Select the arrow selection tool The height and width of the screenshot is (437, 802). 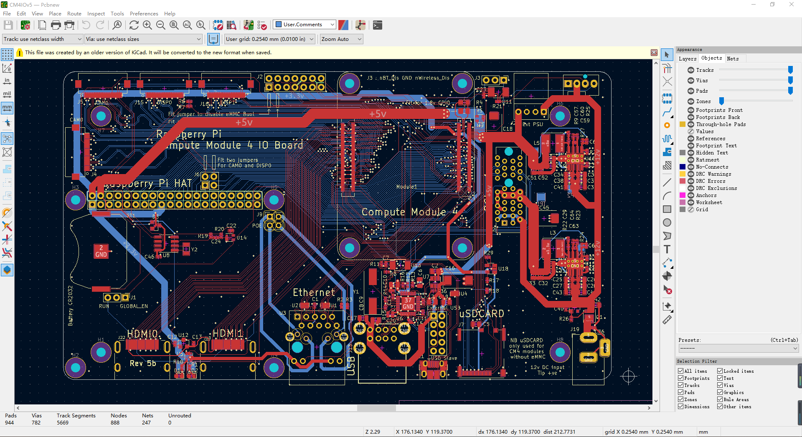pyautogui.click(x=667, y=55)
